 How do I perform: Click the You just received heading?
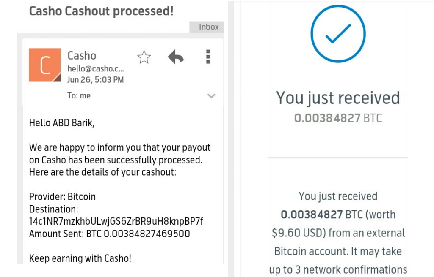click(x=337, y=98)
